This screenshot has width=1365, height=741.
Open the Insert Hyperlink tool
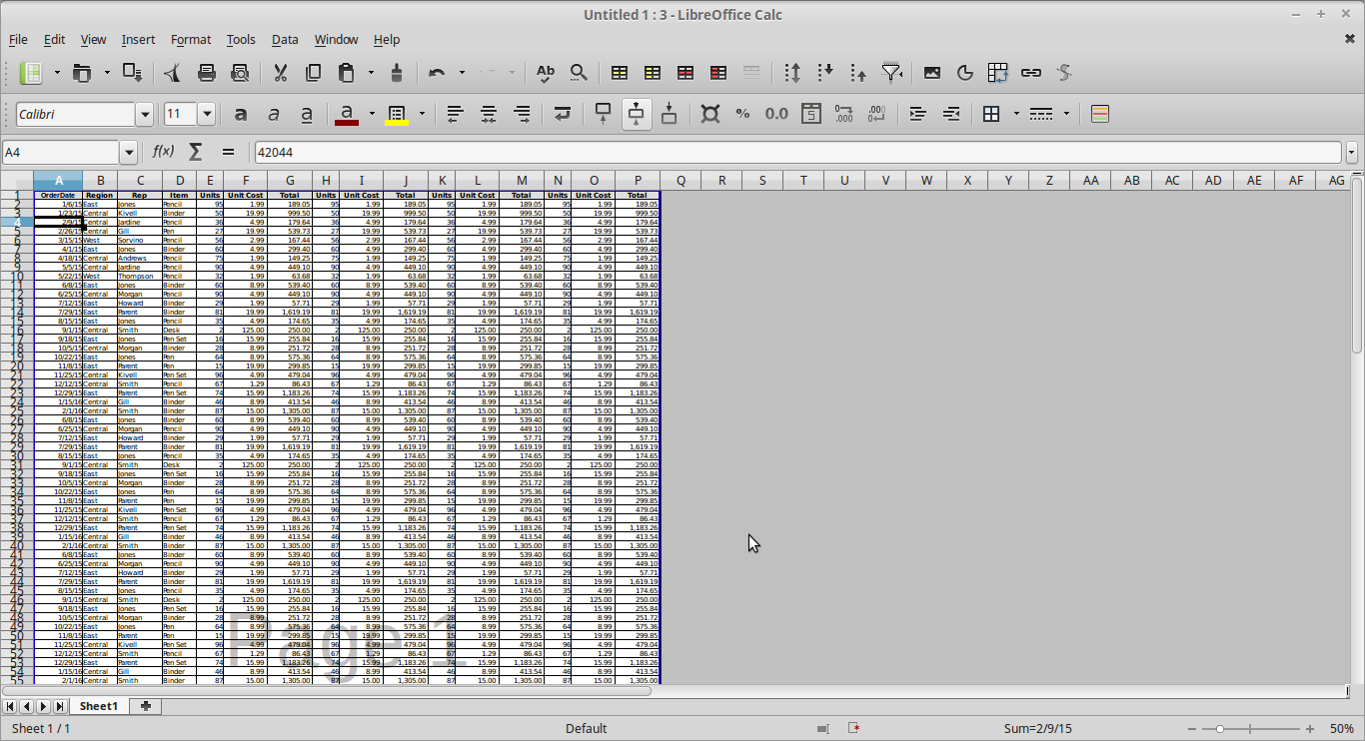(1031, 72)
